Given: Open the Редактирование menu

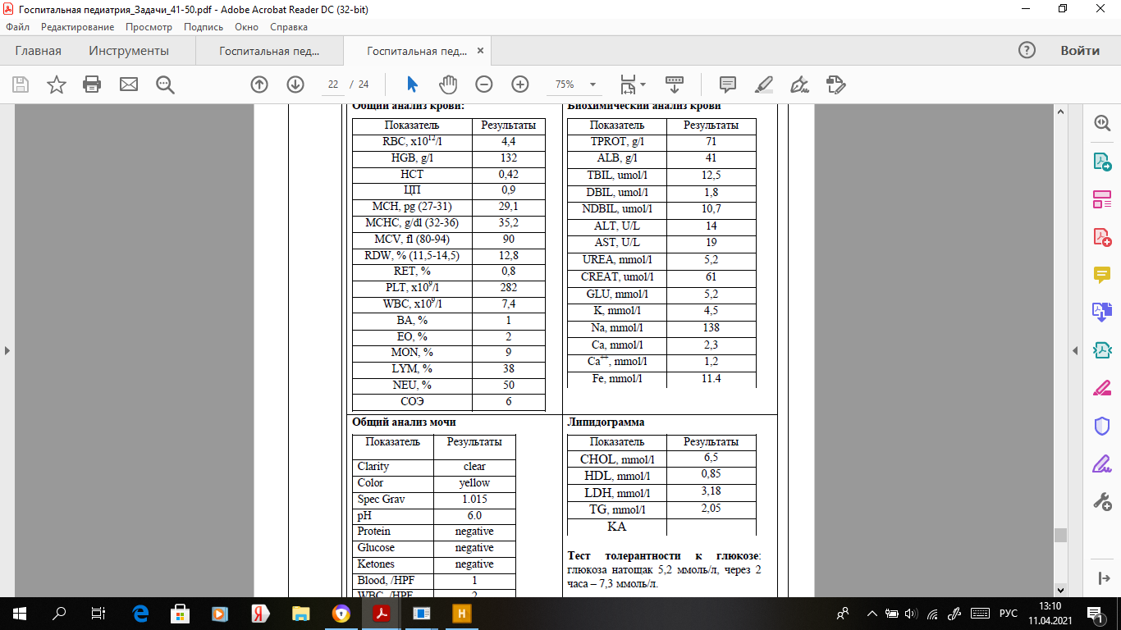Looking at the screenshot, I should pyautogui.click(x=78, y=27).
